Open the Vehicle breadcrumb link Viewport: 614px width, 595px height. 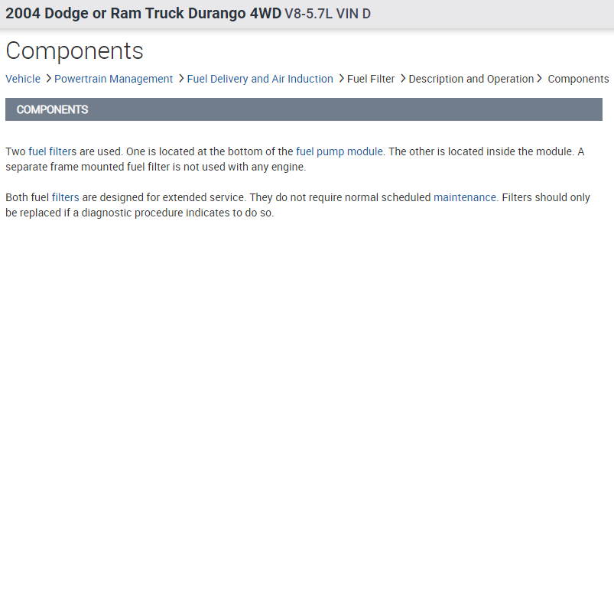23,79
